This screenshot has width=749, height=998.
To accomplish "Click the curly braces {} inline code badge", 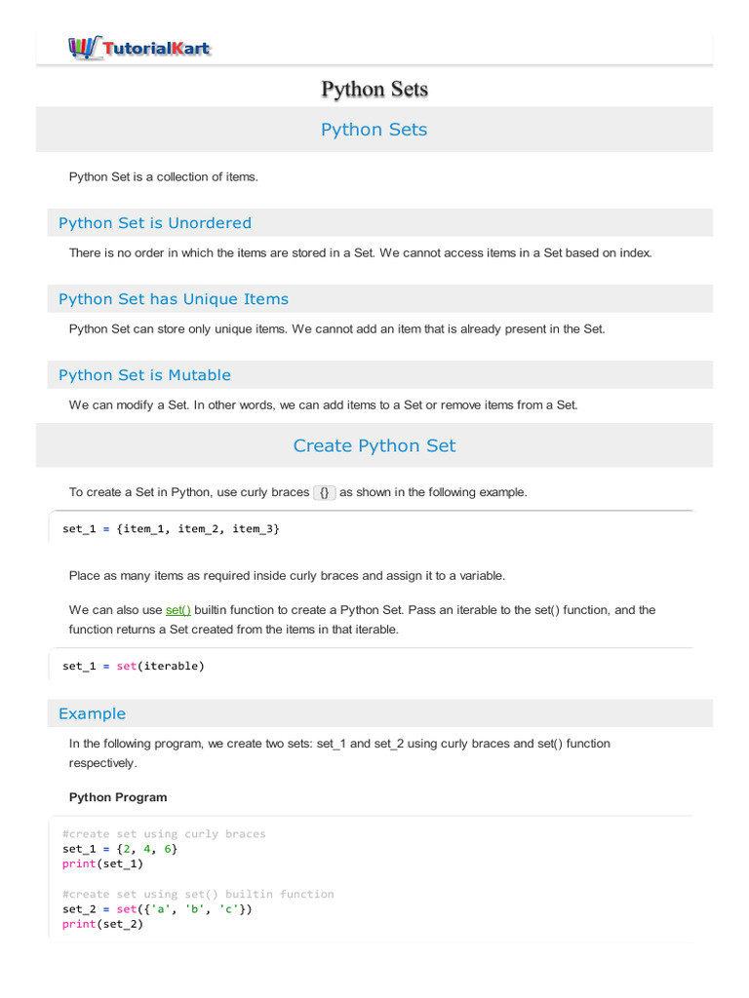I will (x=325, y=492).
